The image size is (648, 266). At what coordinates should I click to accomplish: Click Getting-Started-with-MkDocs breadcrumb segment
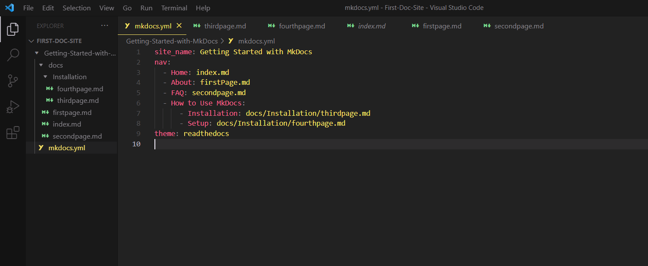(172, 41)
